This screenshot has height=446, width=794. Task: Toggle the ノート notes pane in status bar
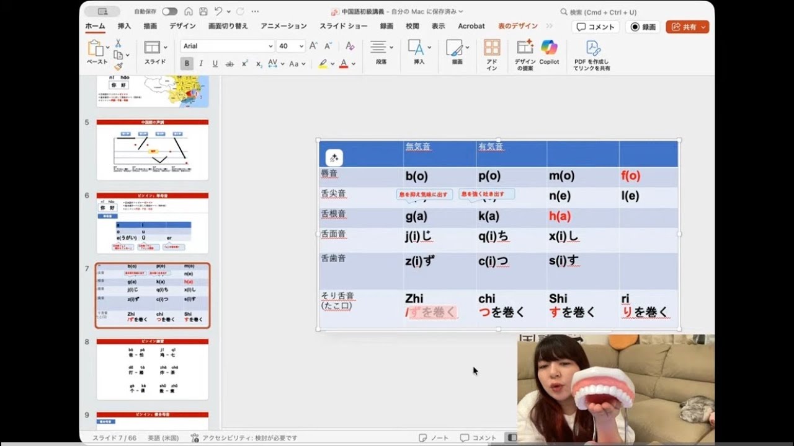(432, 438)
